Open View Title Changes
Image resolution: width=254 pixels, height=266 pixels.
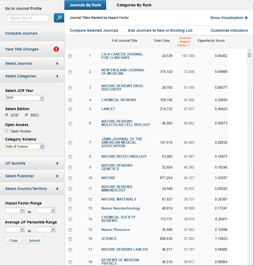22,49
